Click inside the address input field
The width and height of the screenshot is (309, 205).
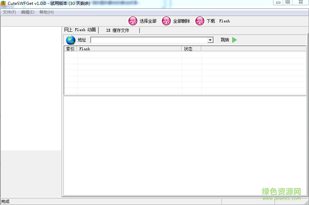146,40
